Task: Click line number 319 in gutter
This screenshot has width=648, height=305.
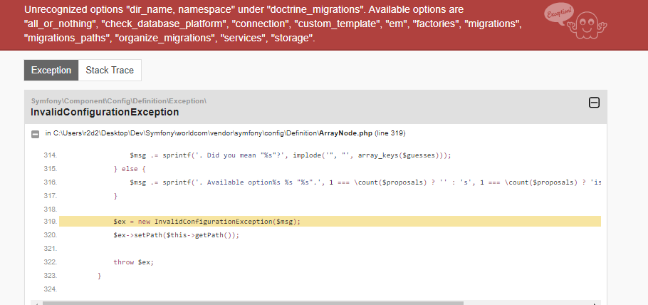Action: [x=50, y=222]
